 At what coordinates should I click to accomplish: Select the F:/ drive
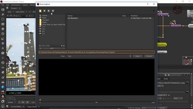point(43,34)
